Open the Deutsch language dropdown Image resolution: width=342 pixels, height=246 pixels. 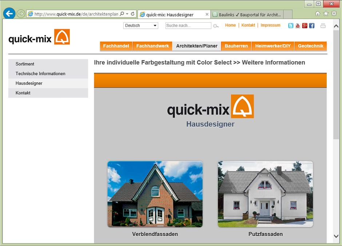coord(141,25)
